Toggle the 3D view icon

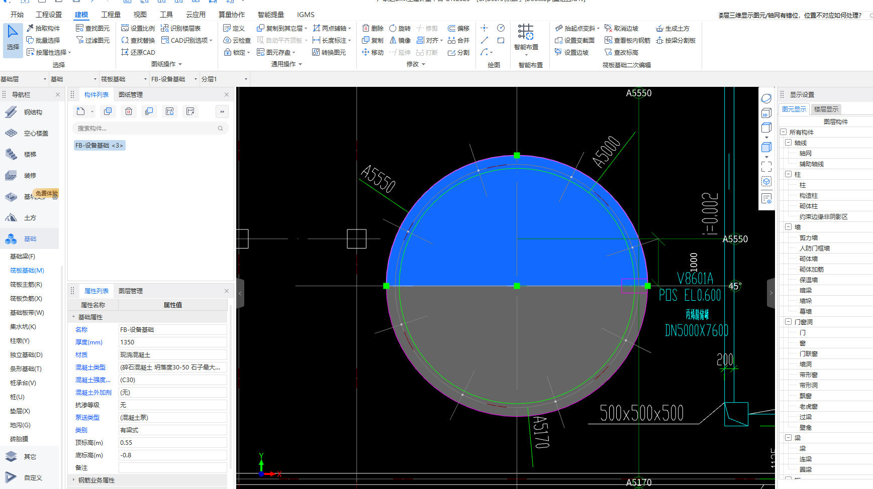point(766,113)
